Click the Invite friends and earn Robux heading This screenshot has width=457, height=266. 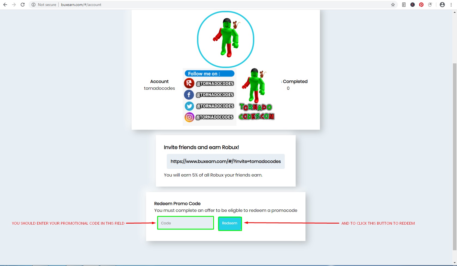click(201, 147)
